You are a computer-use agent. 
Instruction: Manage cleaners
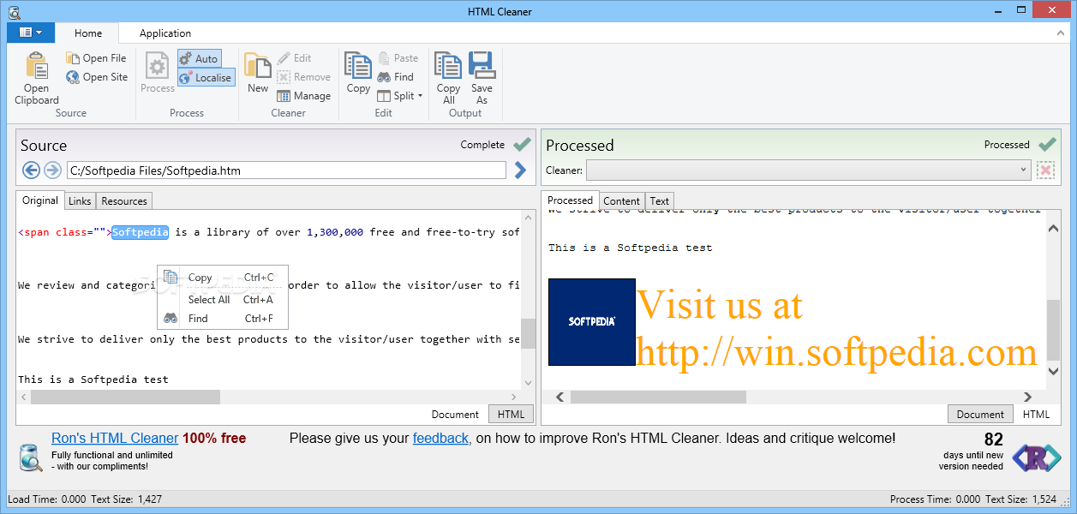pyautogui.click(x=304, y=96)
